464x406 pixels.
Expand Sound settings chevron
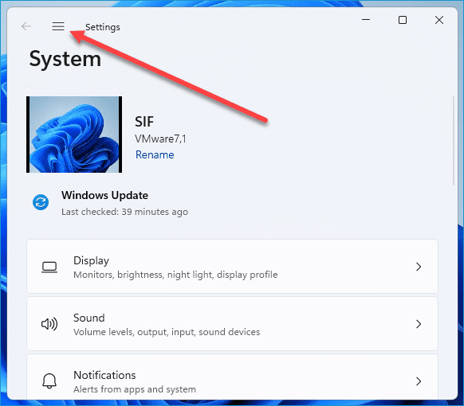pos(419,324)
